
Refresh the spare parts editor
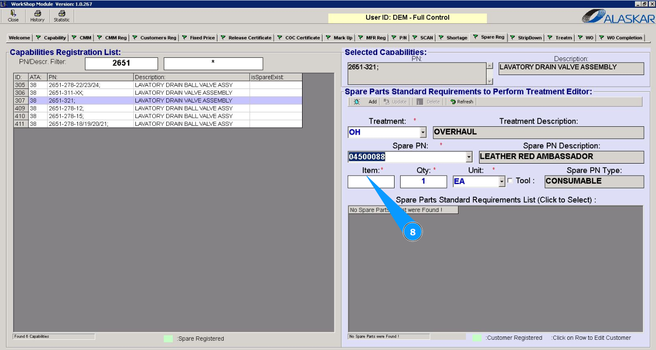point(462,102)
